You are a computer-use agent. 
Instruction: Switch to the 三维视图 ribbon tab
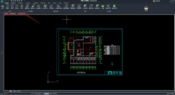pyautogui.click(x=35, y=3)
